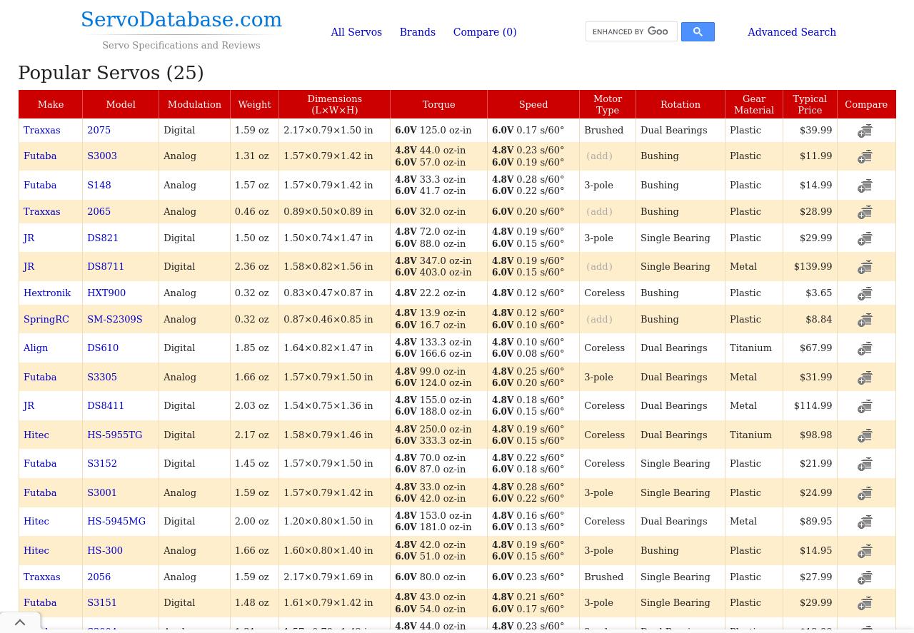914x633 pixels.
Task: Add Hitec HS-5945MG to compare
Action: point(865,522)
